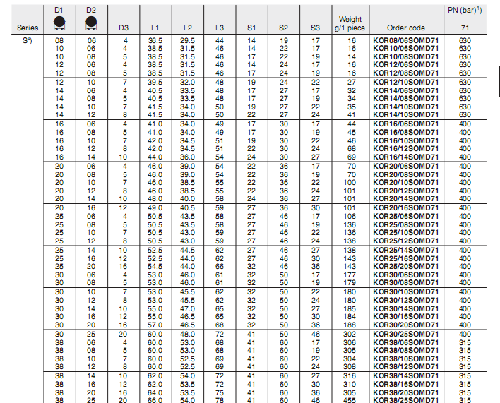Viewport: 500px width, 403px height.
Task: Click order code KOR16/14SOMD71
Action: point(405,157)
